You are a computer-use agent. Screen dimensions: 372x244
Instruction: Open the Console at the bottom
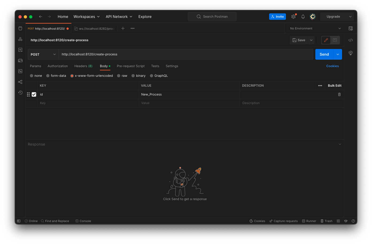83,221
